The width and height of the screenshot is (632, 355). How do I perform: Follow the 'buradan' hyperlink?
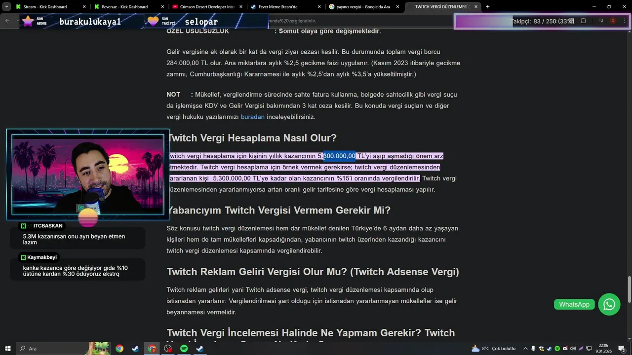[253, 117]
